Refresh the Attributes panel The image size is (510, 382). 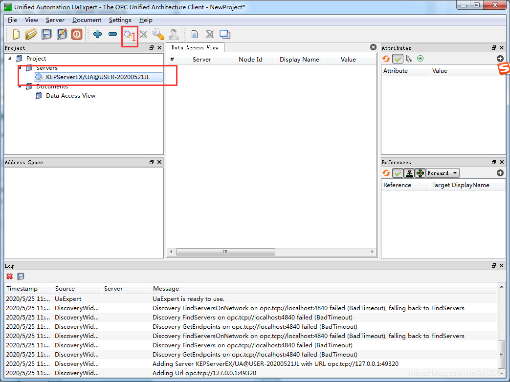386,59
